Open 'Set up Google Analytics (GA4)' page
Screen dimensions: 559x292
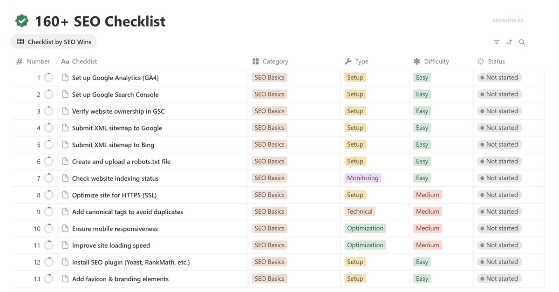click(x=116, y=78)
